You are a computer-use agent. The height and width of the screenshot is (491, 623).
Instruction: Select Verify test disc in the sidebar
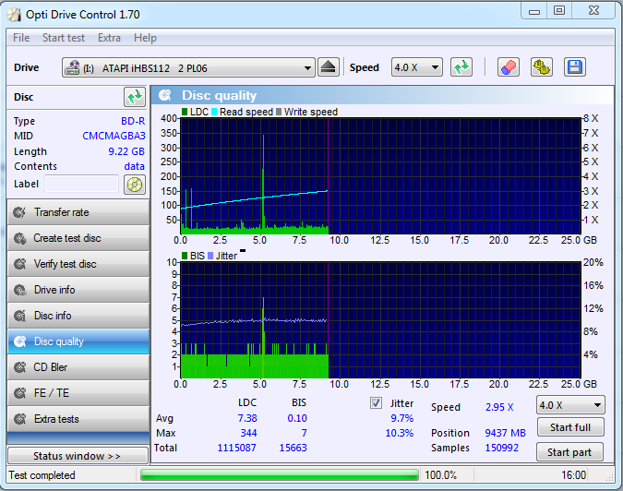pyautogui.click(x=78, y=264)
